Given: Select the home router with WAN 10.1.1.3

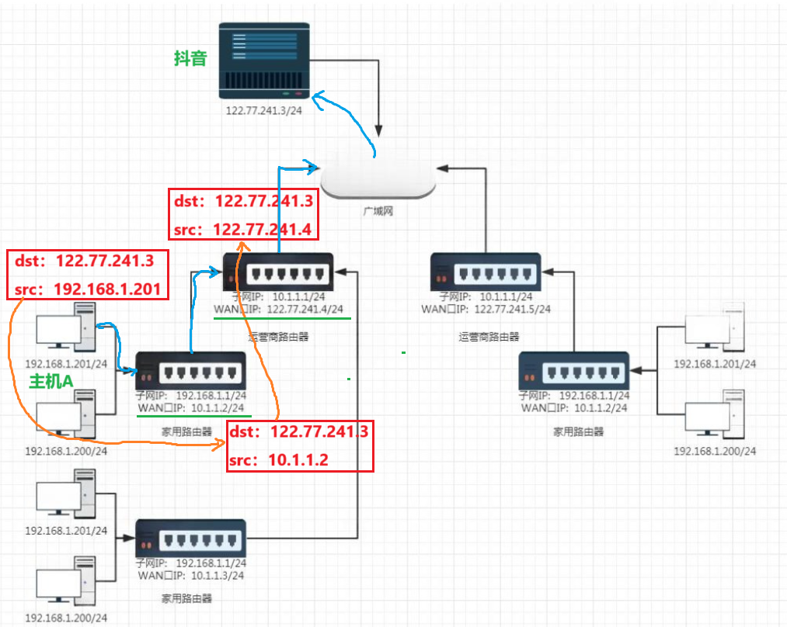Looking at the screenshot, I should [x=190, y=539].
